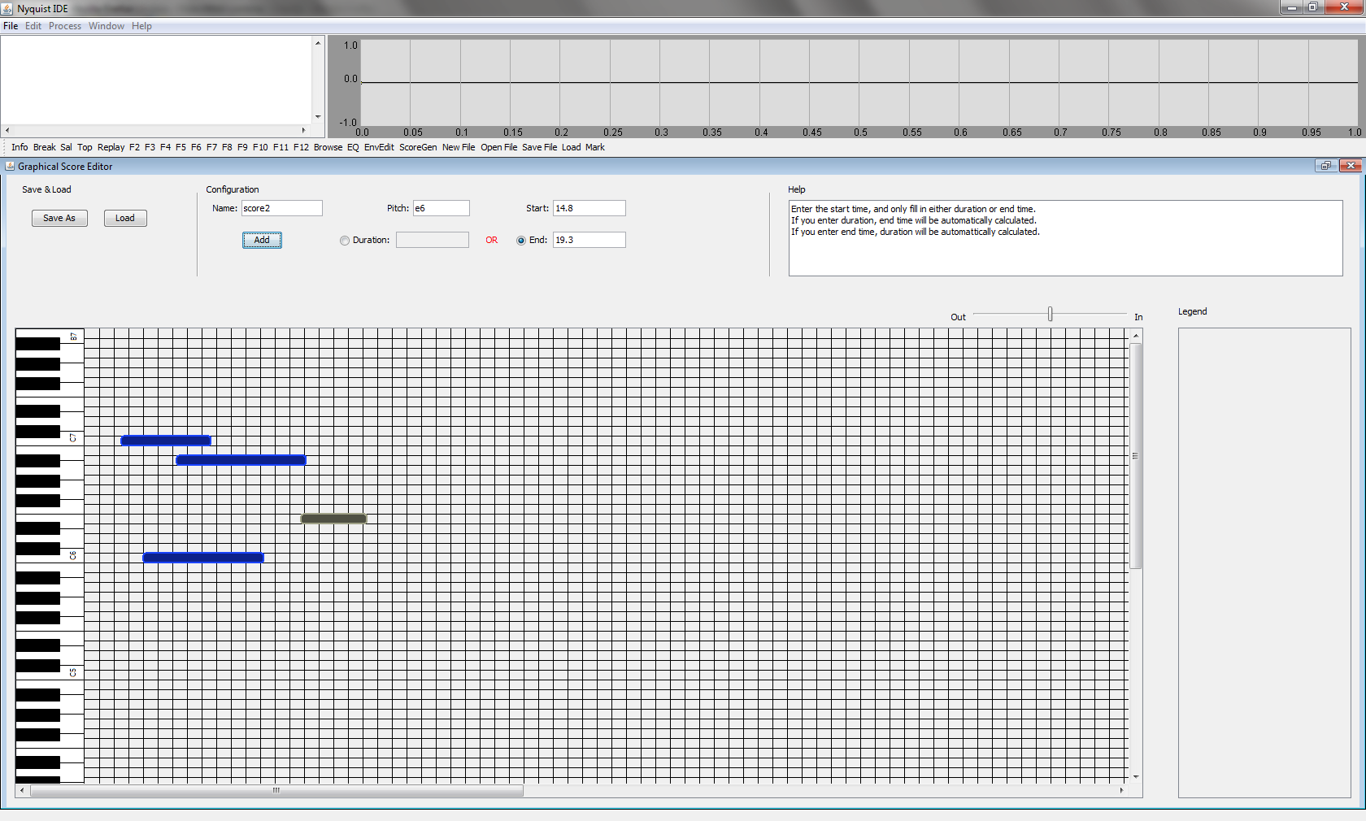Click Browse in the toolbar
Image resolution: width=1366 pixels, height=821 pixels.
coord(328,147)
